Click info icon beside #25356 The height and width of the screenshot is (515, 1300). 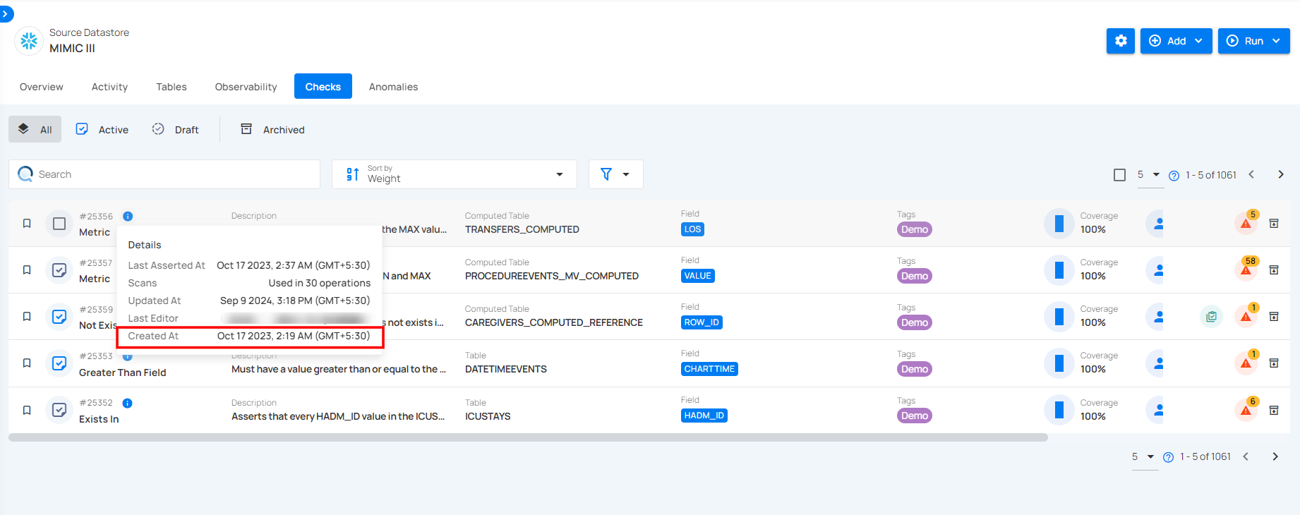click(128, 217)
